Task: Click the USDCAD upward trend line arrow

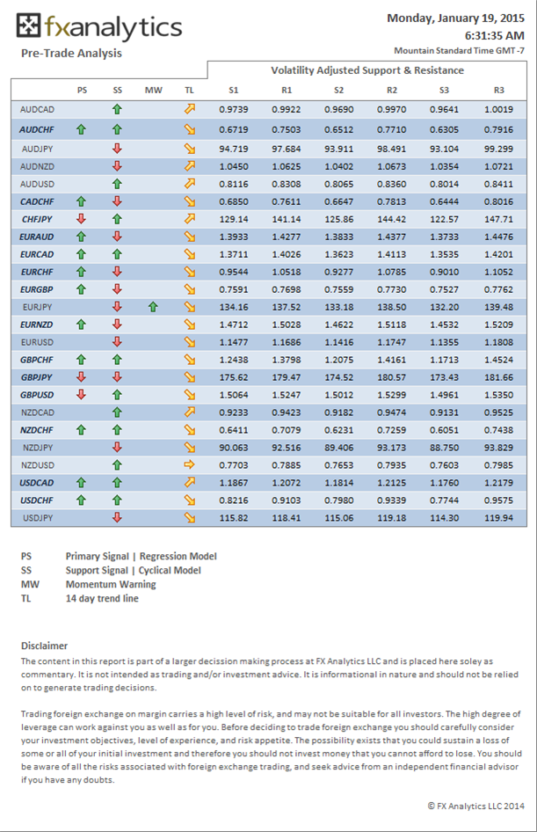Action: 190,482
